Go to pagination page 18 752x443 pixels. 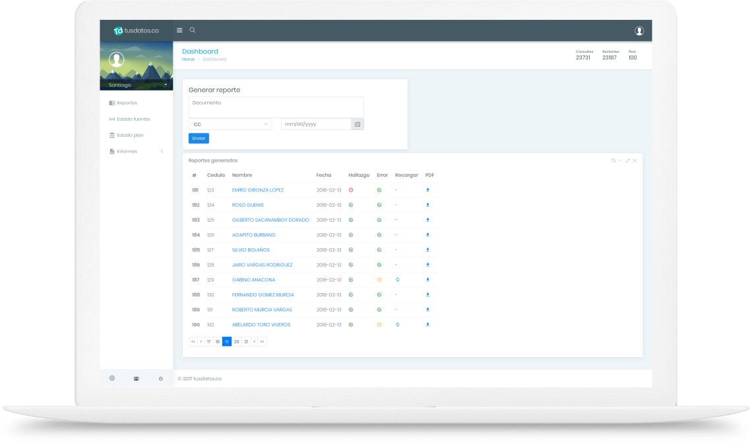coord(217,342)
